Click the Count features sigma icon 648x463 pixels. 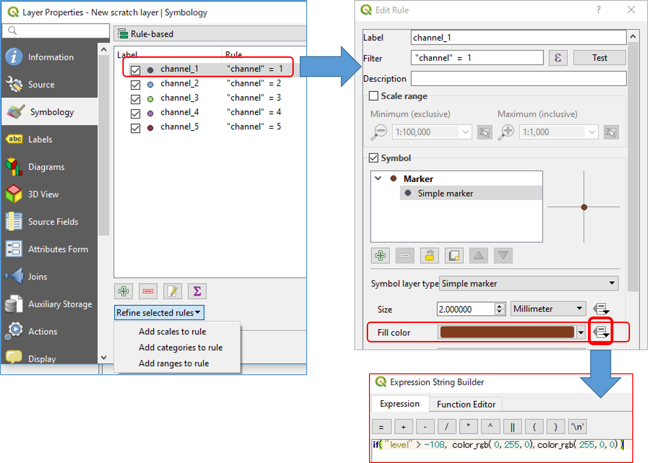pos(197,291)
